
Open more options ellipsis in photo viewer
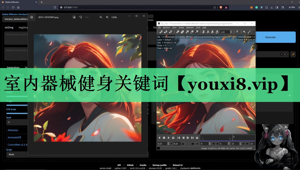[x=87, y=17]
